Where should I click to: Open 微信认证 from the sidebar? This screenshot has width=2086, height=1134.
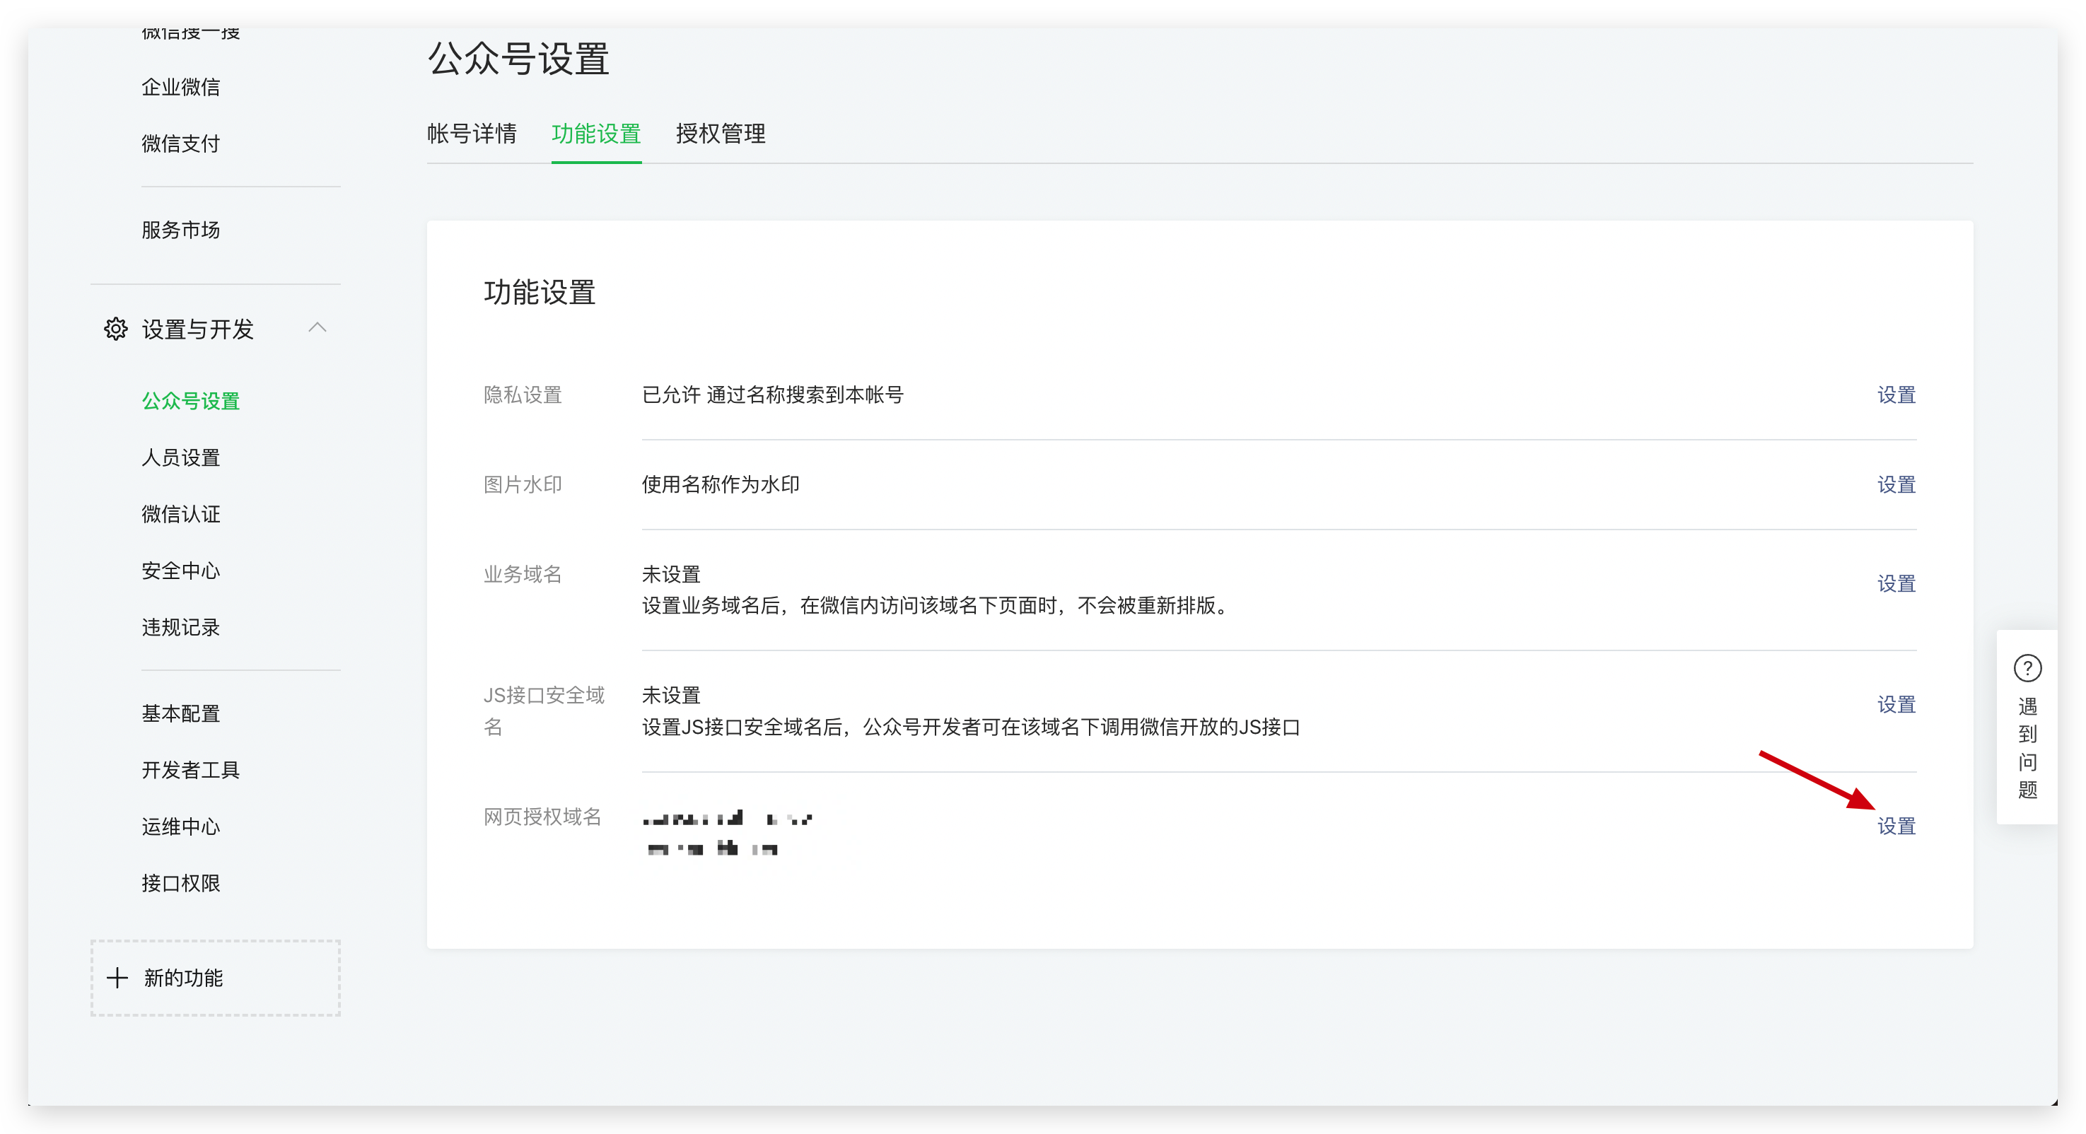tap(180, 514)
